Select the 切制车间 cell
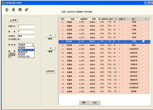The image size is (153, 110). point(134,61)
